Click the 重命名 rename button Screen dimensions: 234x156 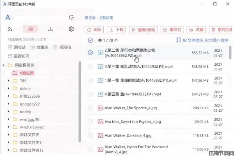click(x=172, y=30)
